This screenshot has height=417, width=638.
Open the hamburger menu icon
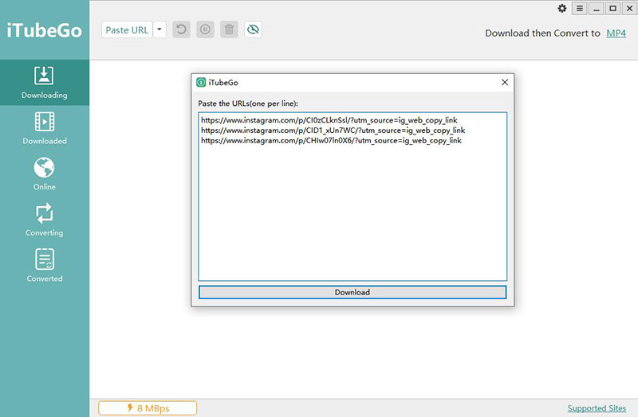580,9
